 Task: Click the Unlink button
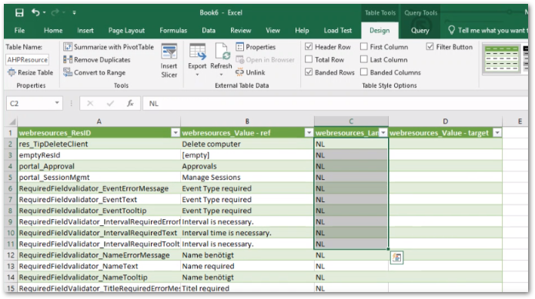click(250, 72)
